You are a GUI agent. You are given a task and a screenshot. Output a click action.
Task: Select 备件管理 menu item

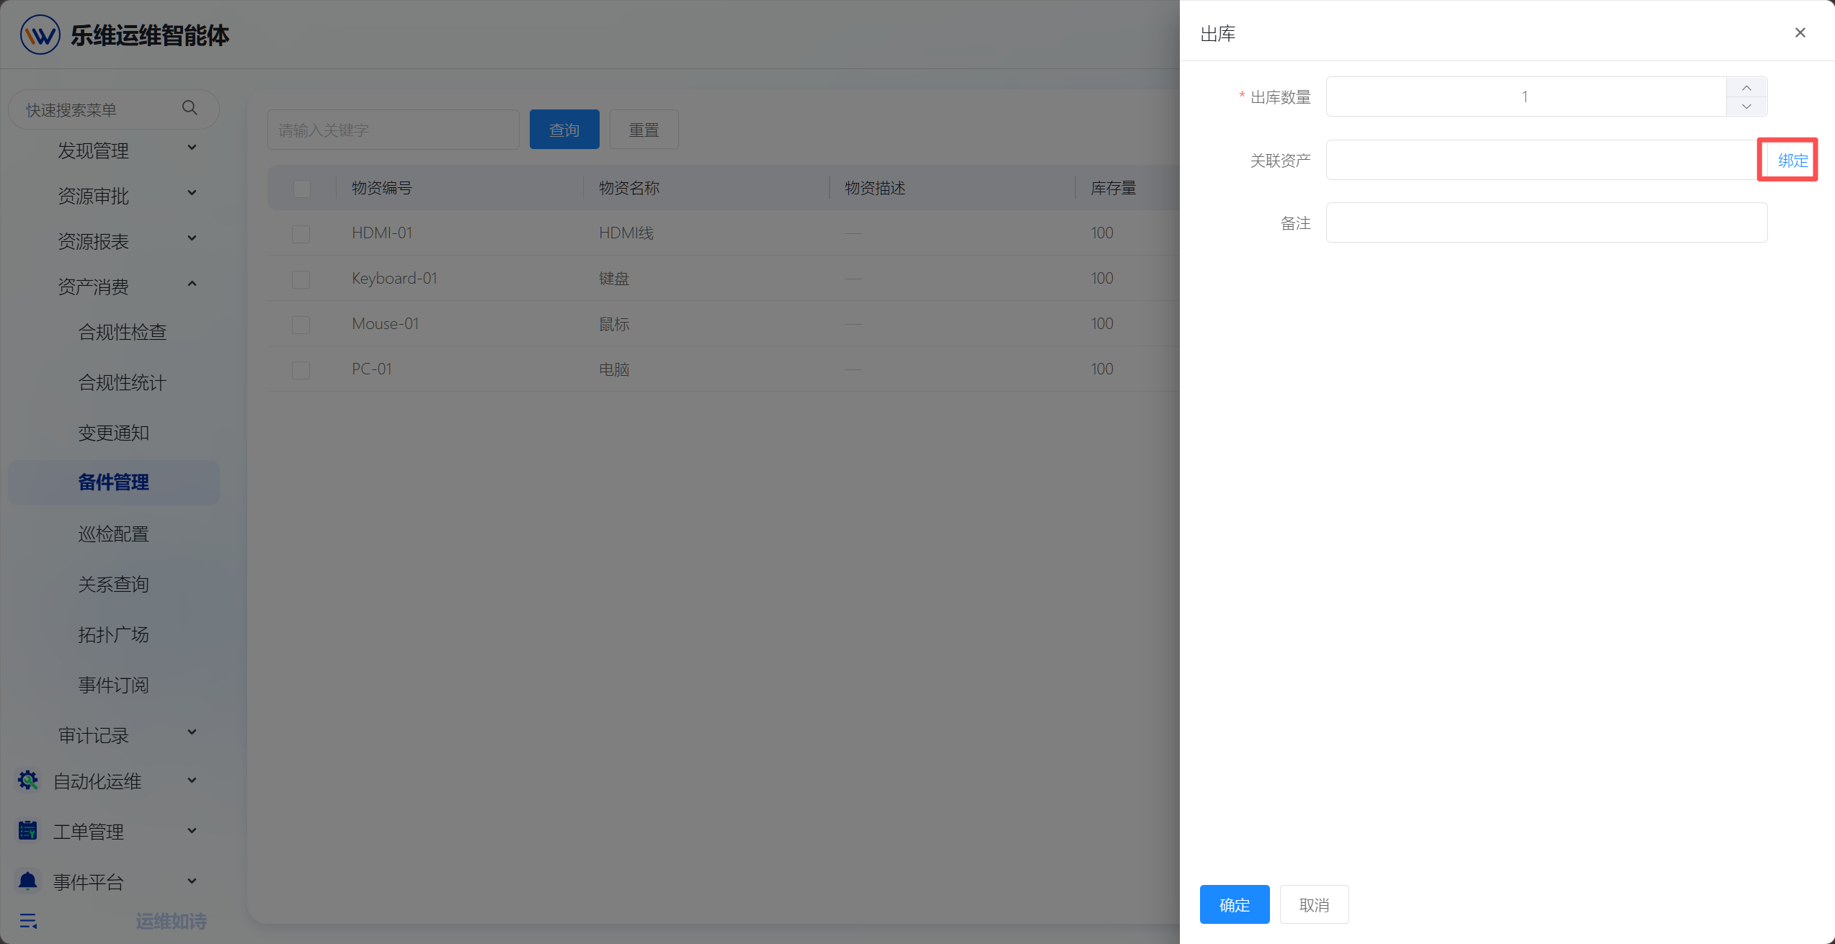(x=114, y=482)
